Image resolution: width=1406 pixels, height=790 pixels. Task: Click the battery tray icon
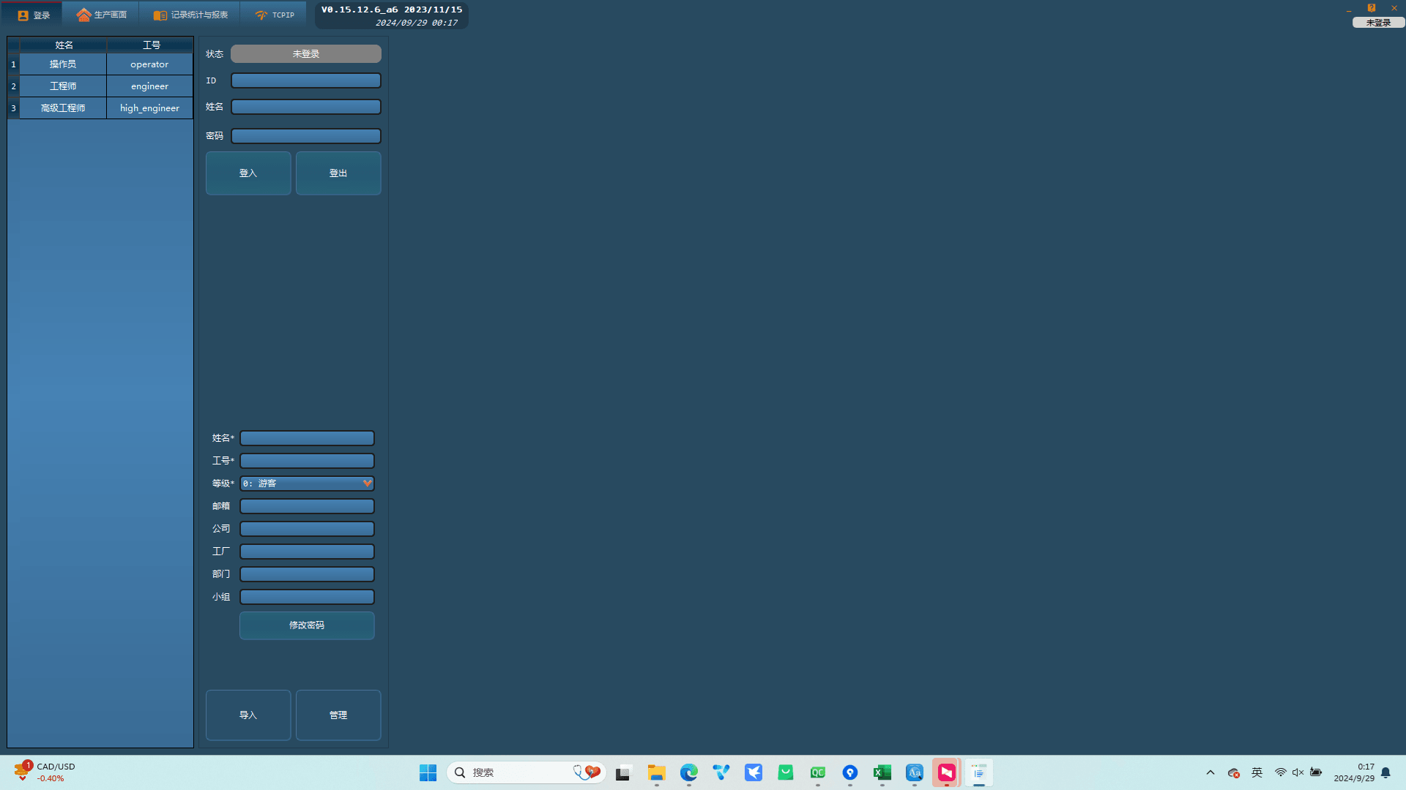pyautogui.click(x=1316, y=772)
